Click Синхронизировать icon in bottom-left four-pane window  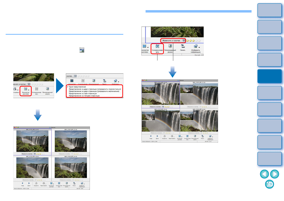(x=59, y=183)
